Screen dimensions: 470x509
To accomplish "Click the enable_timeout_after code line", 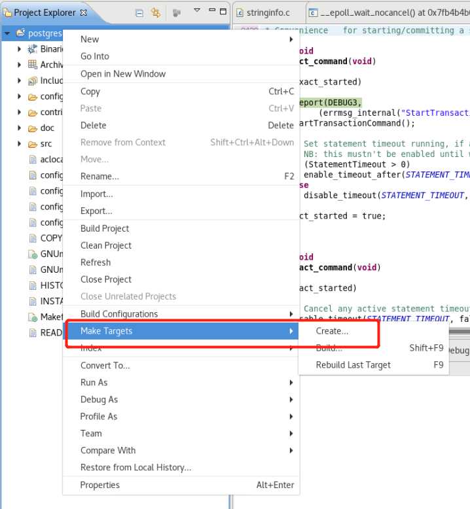I will [x=386, y=175].
